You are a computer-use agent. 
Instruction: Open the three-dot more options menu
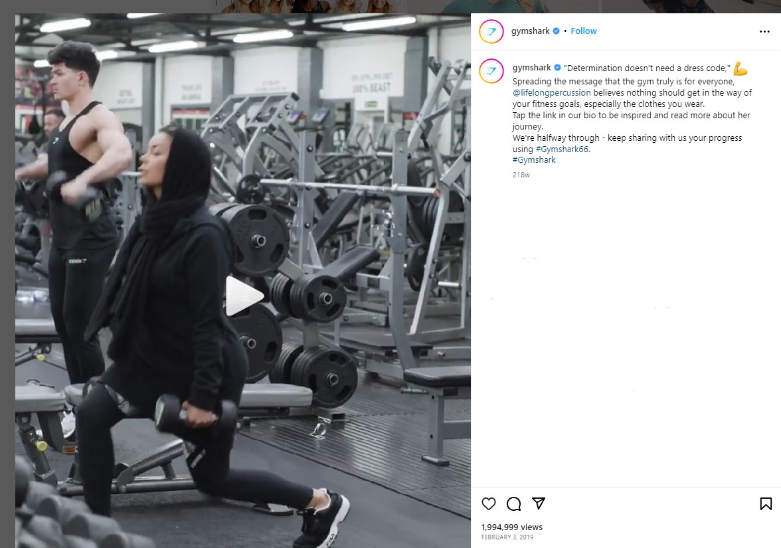pos(764,31)
